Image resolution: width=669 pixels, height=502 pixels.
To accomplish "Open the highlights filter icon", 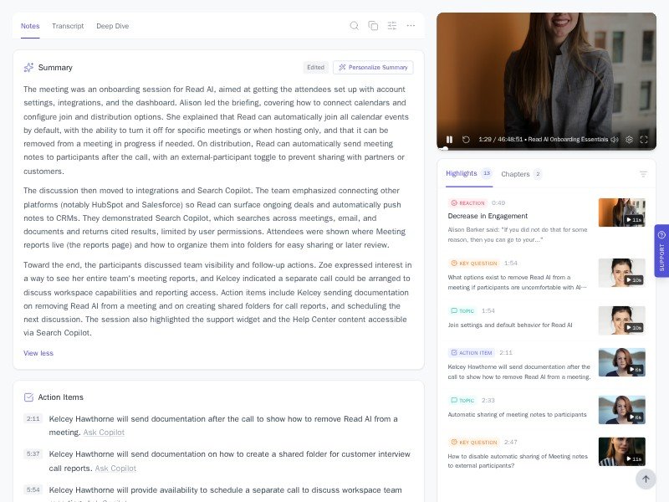I will click(x=643, y=174).
